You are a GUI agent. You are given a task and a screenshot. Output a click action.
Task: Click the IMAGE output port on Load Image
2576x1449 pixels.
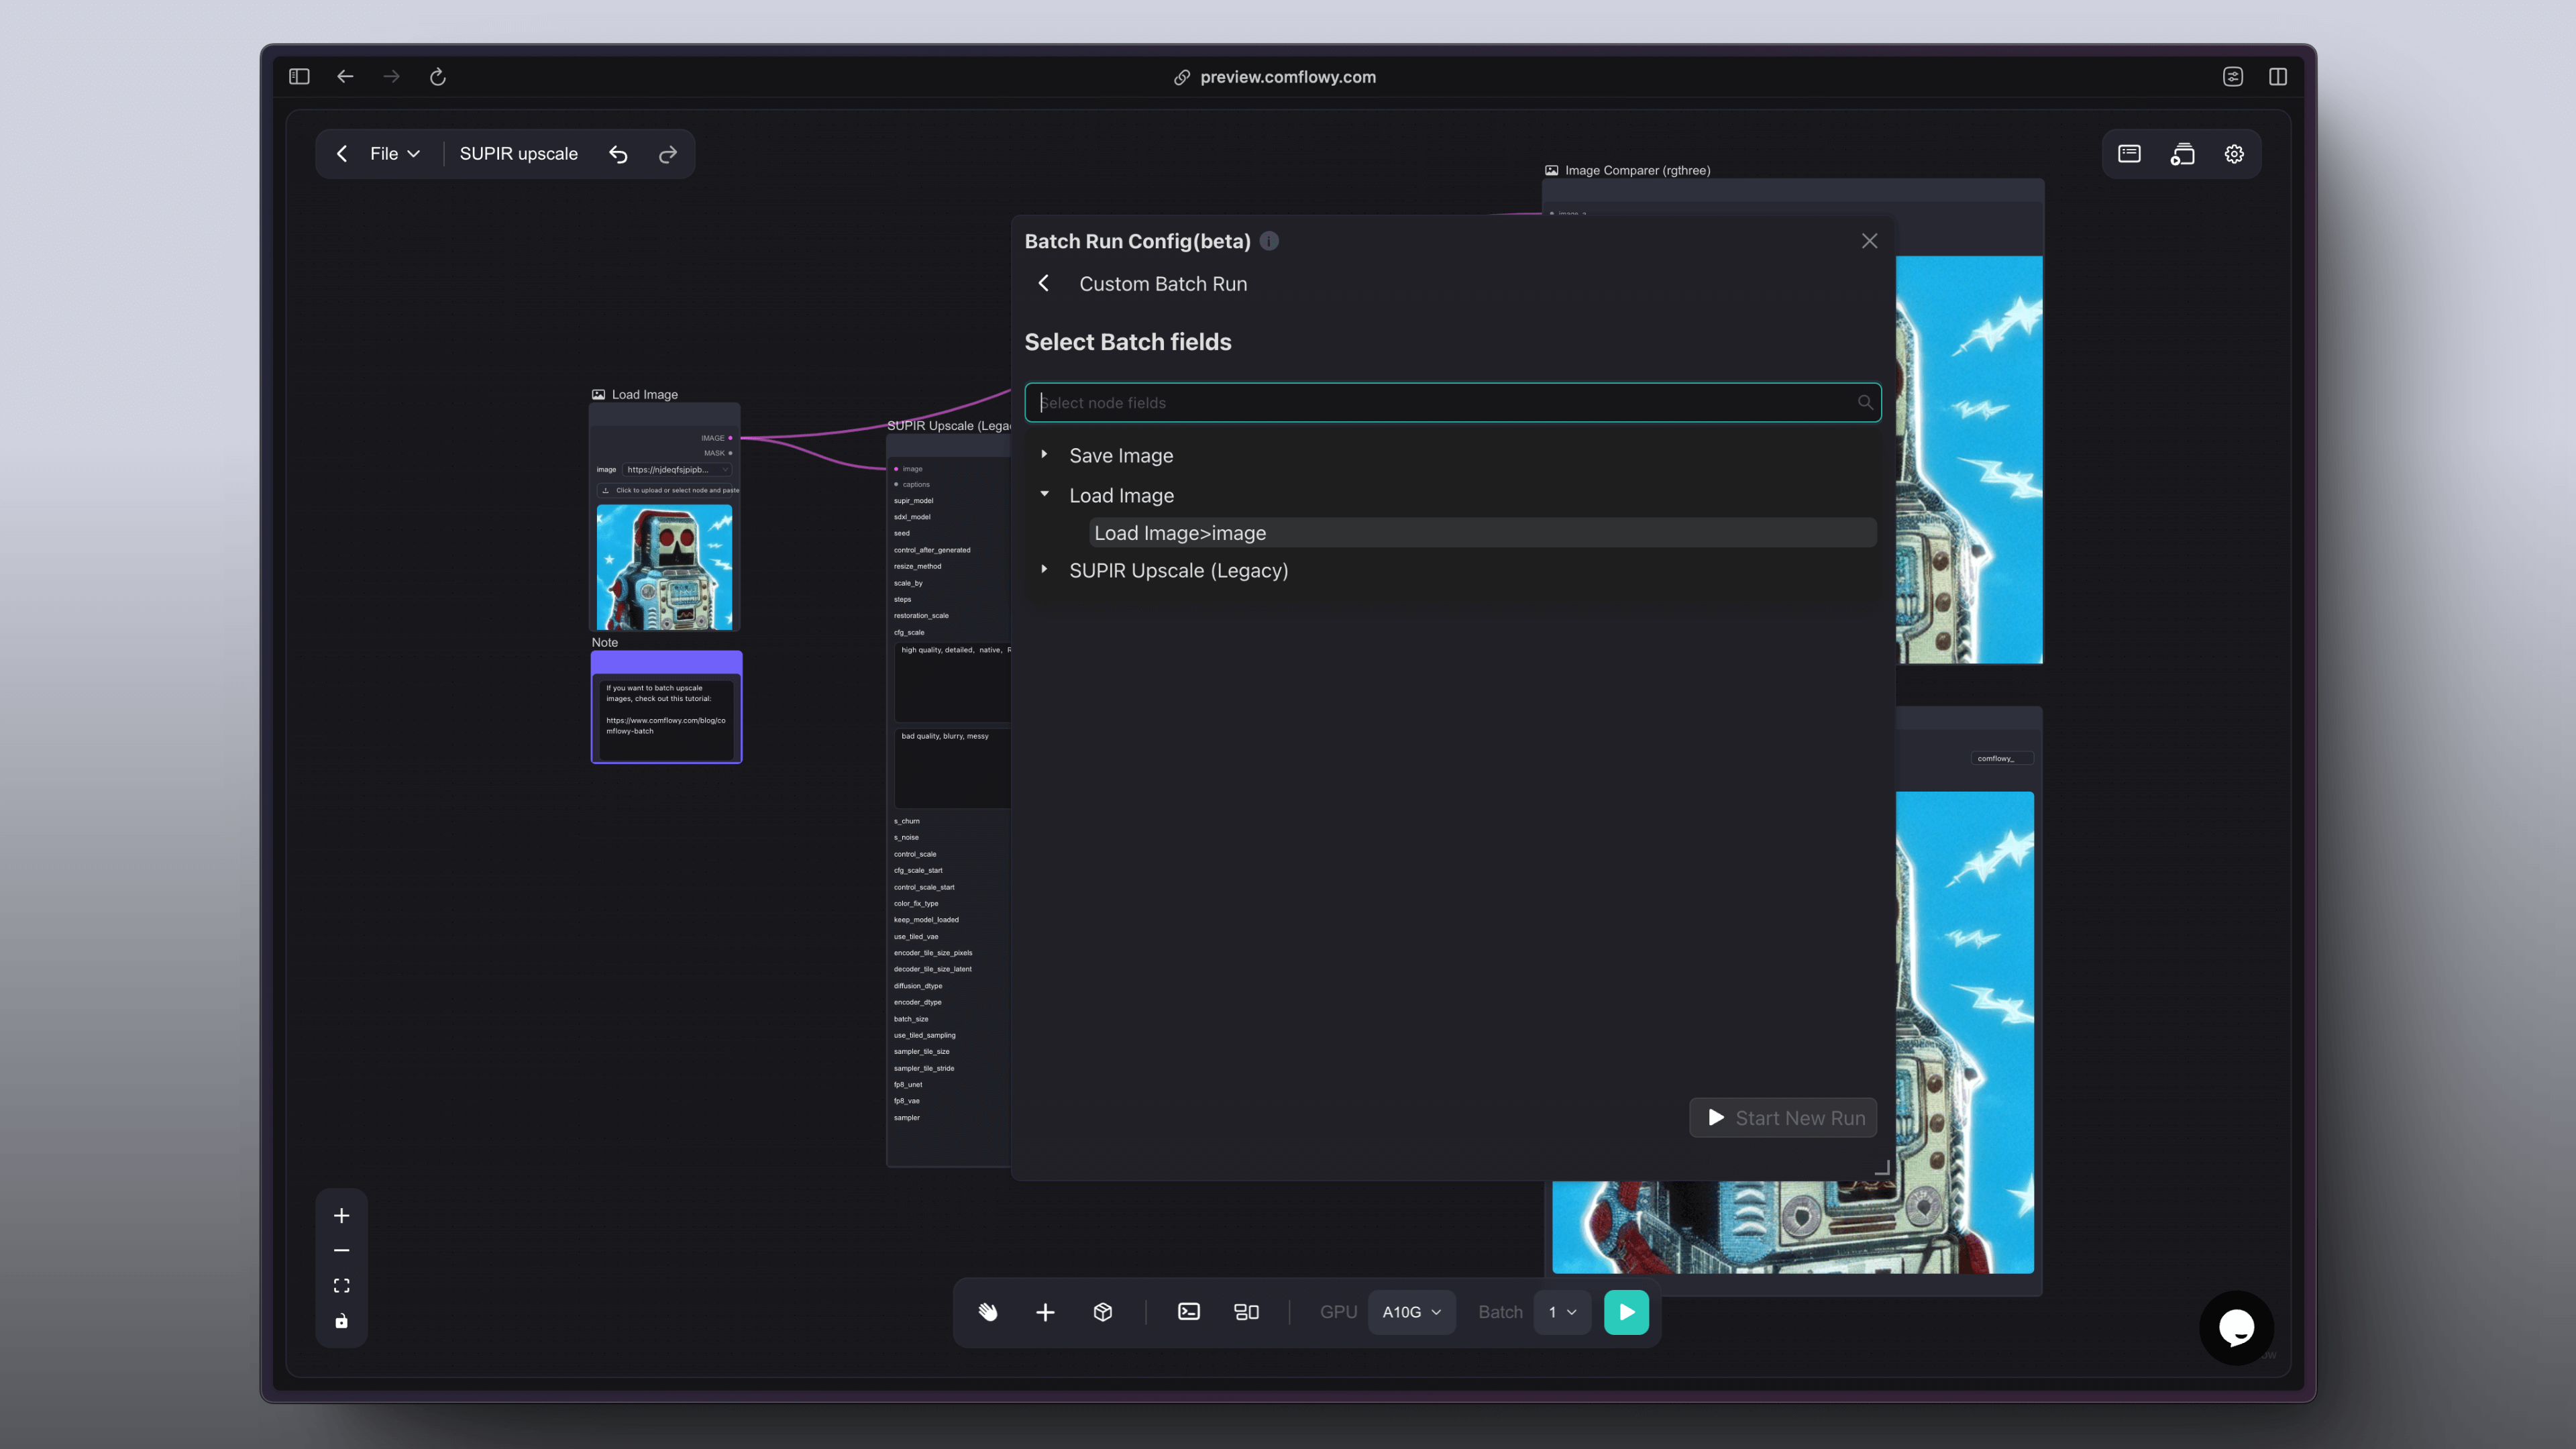point(730,438)
